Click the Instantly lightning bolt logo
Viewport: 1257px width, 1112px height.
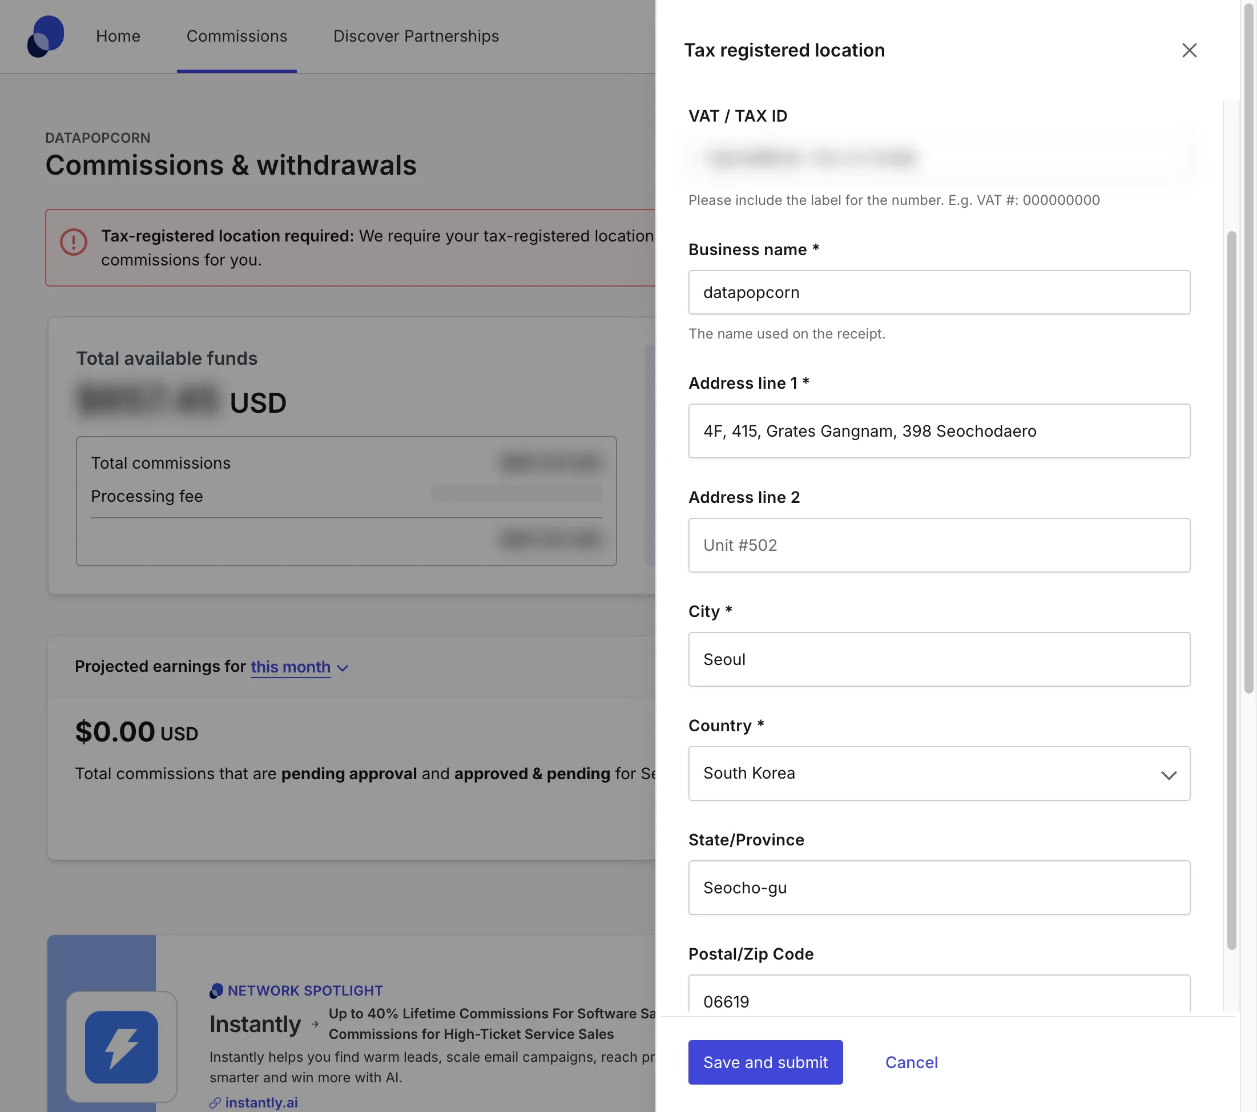point(121,1047)
